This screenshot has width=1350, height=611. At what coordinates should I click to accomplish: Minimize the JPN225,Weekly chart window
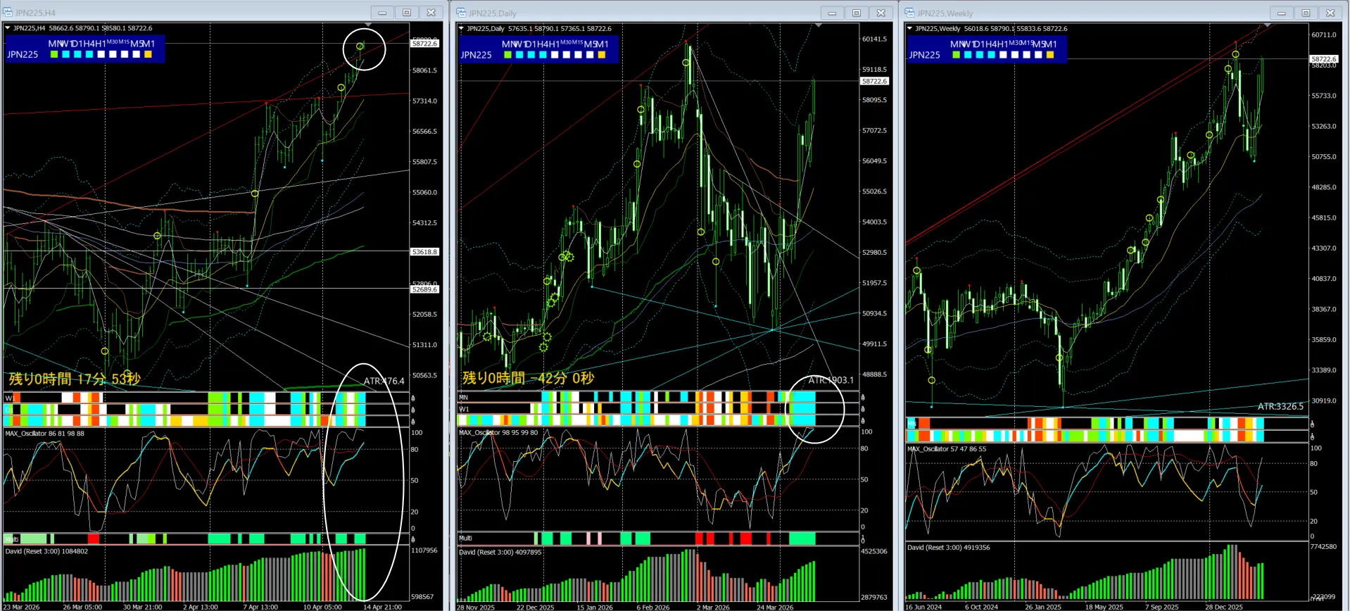point(1281,13)
